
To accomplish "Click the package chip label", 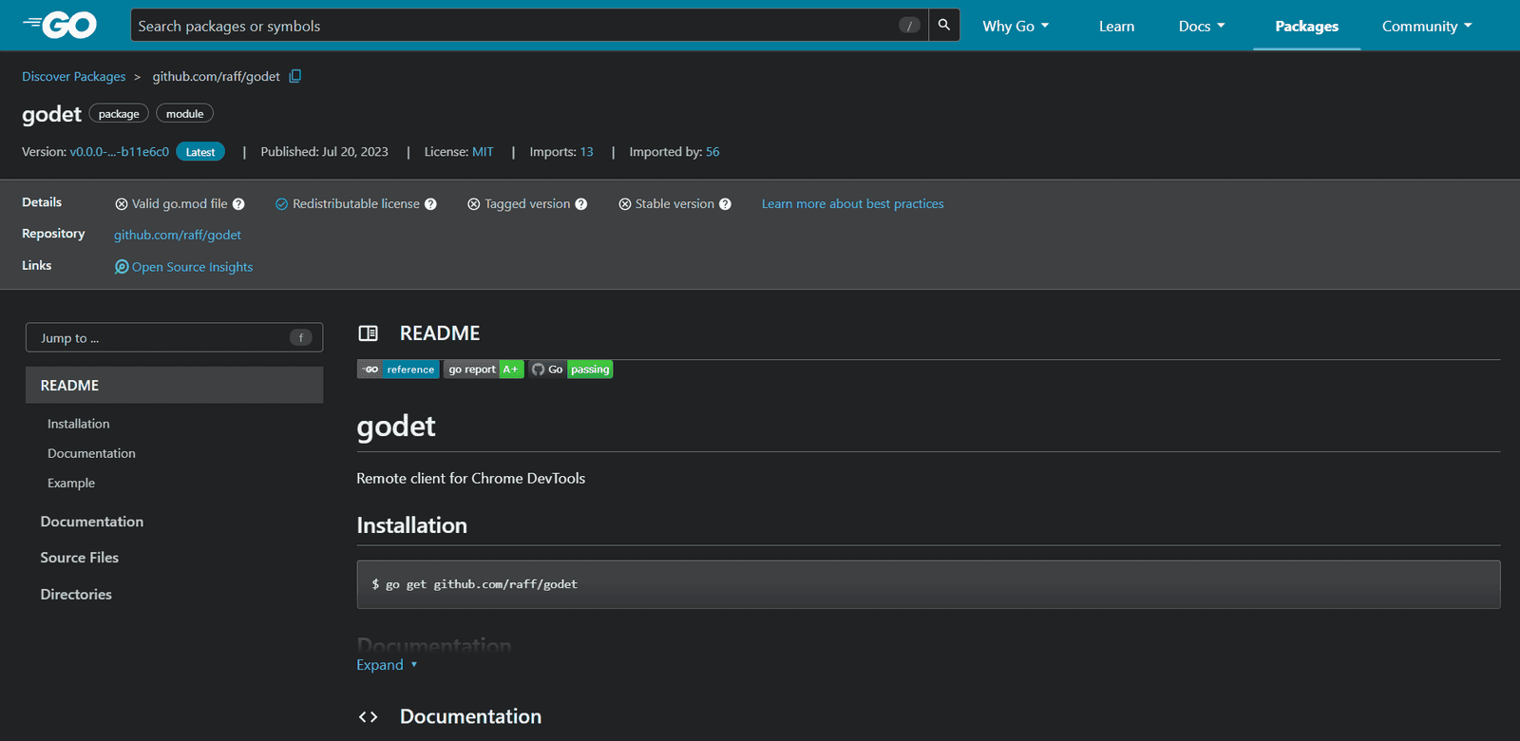I will [x=119, y=114].
